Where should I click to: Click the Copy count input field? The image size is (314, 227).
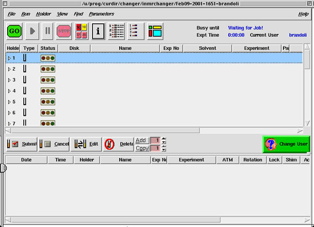(x=155, y=148)
